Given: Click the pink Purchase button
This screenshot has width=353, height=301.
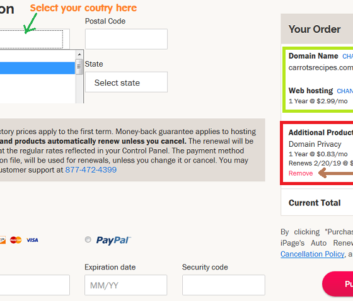Looking at the screenshot, I should pos(338,284).
